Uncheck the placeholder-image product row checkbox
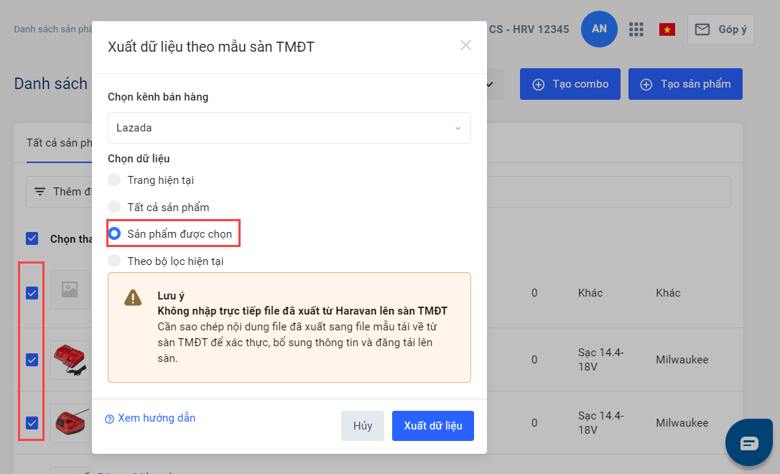The width and height of the screenshot is (780, 474). point(32,293)
